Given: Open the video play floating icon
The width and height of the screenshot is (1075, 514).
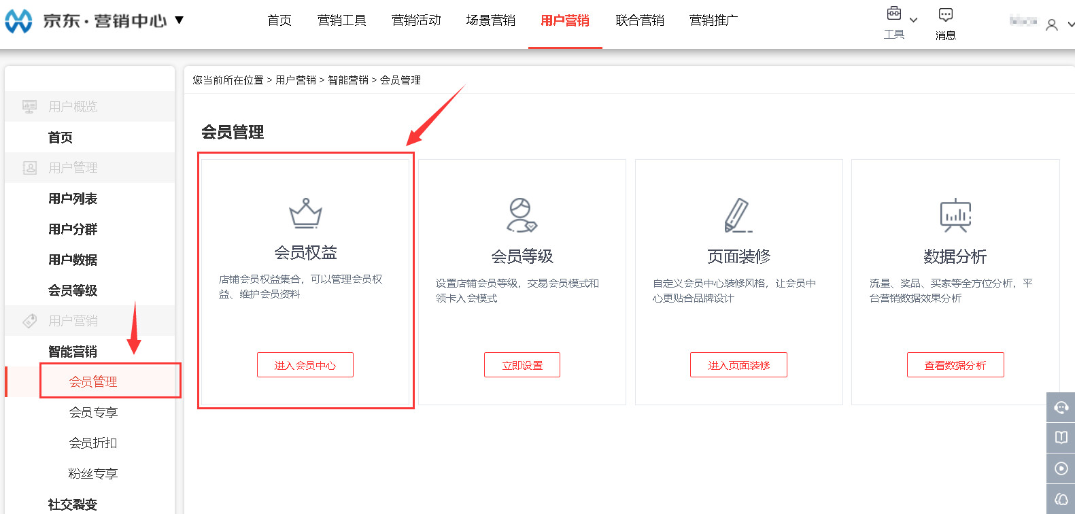Looking at the screenshot, I should (x=1061, y=468).
